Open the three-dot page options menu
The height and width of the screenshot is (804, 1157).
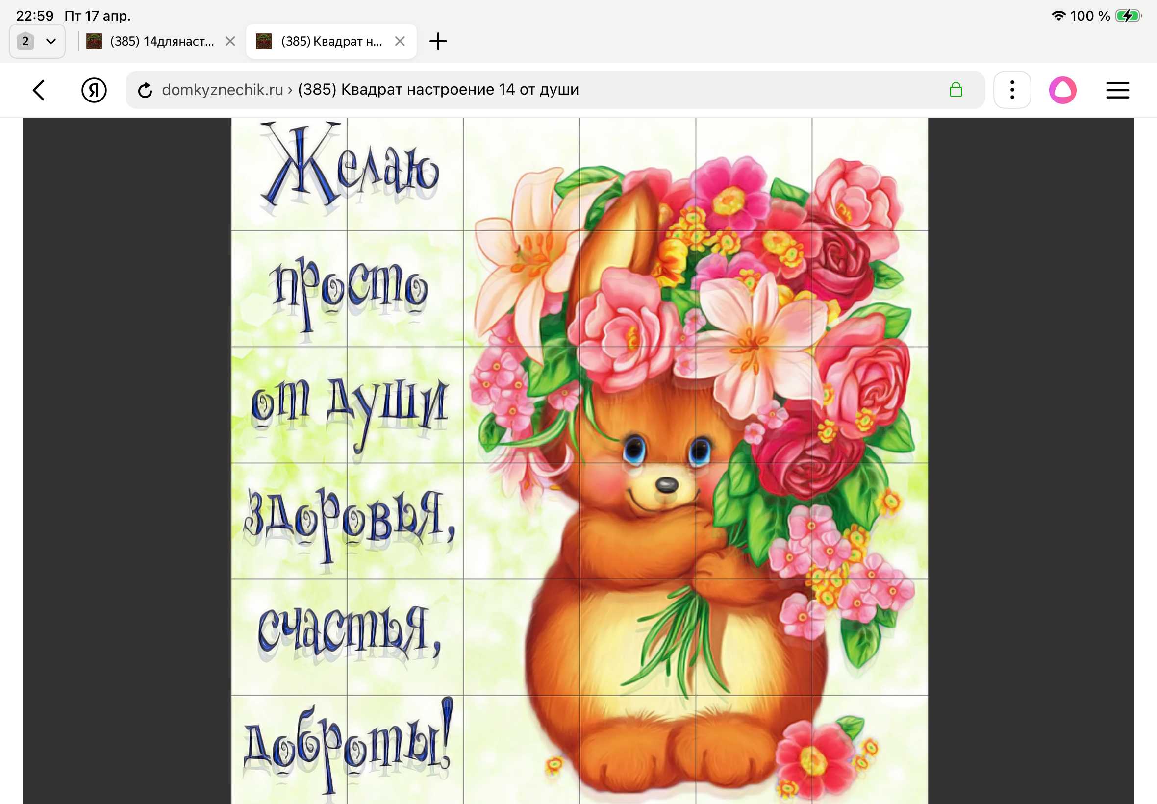click(x=1012, y=90)
